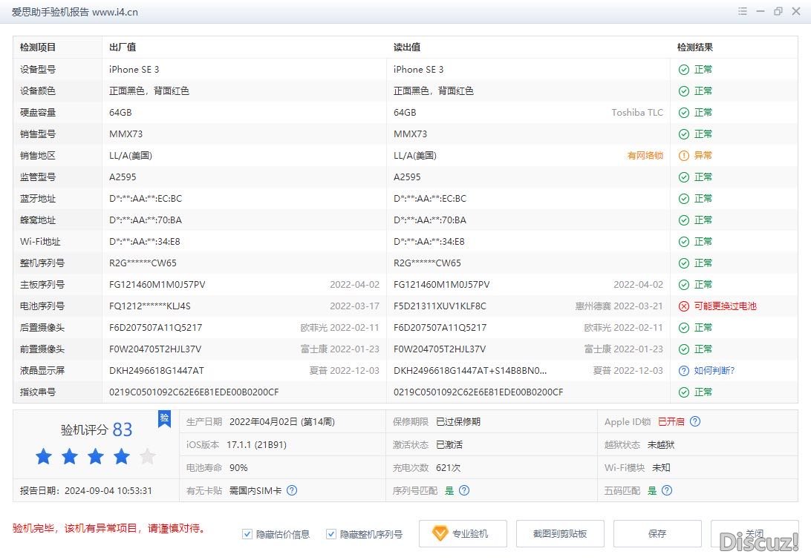The height and width of the screenshot is (560, 811).
Task: Click the green check icon in Wi-Fi地址 row
Action: pos(684,242)
